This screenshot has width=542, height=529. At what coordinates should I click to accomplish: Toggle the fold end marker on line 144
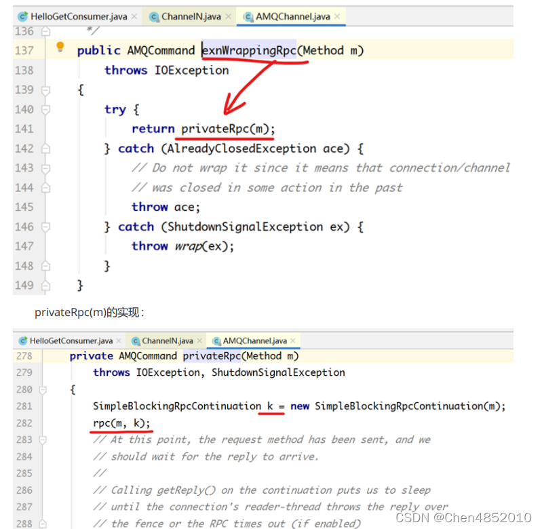[x=45, y=188]
